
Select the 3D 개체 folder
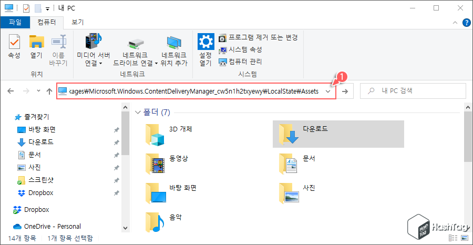pos(169,134)
